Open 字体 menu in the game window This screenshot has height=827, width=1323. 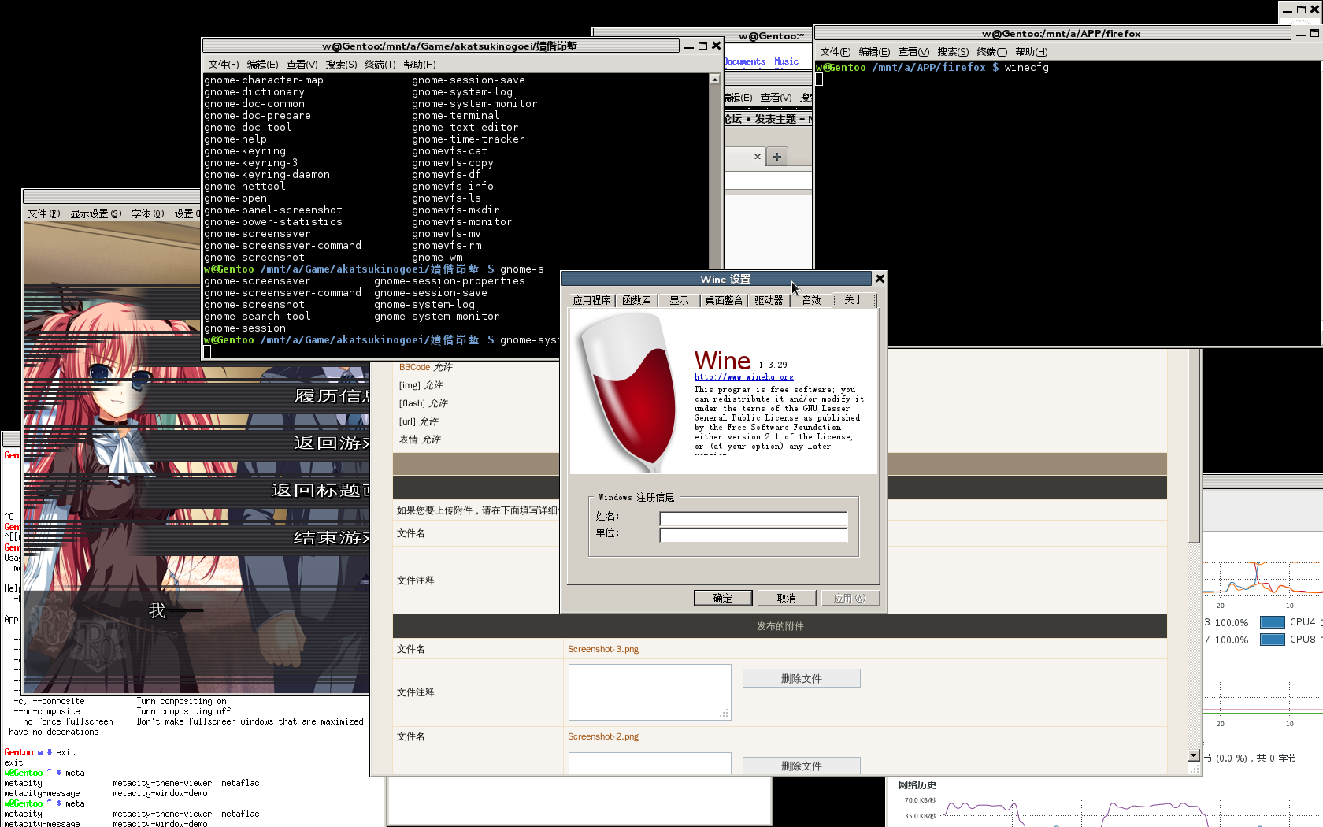(147, 213)
